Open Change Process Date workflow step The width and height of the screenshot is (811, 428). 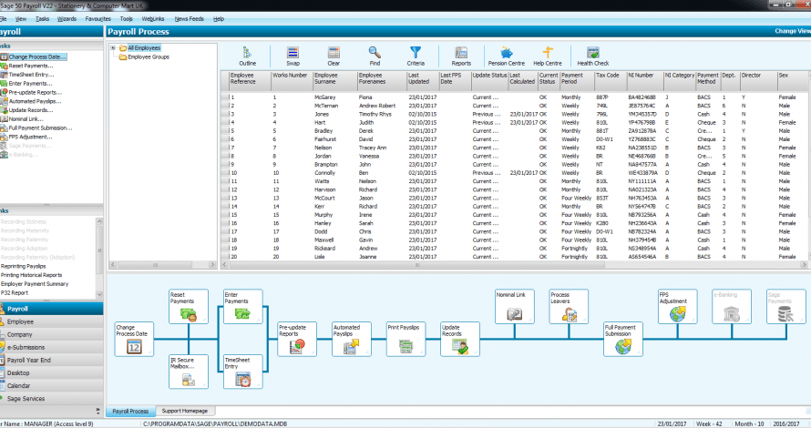pyautogui.click(x=134, y=339)
